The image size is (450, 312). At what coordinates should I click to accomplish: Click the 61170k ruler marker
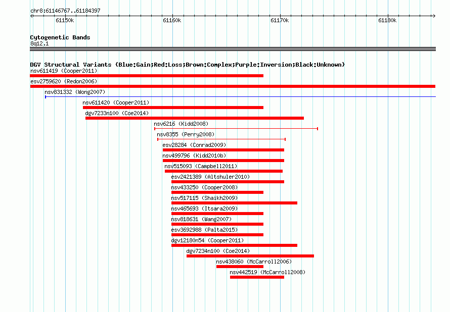(x=280, y=20)
